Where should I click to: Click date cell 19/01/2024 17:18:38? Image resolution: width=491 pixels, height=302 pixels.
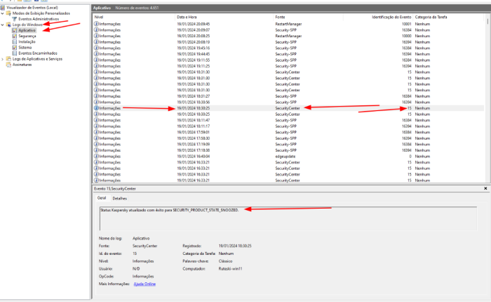click(x=193, y=150)
